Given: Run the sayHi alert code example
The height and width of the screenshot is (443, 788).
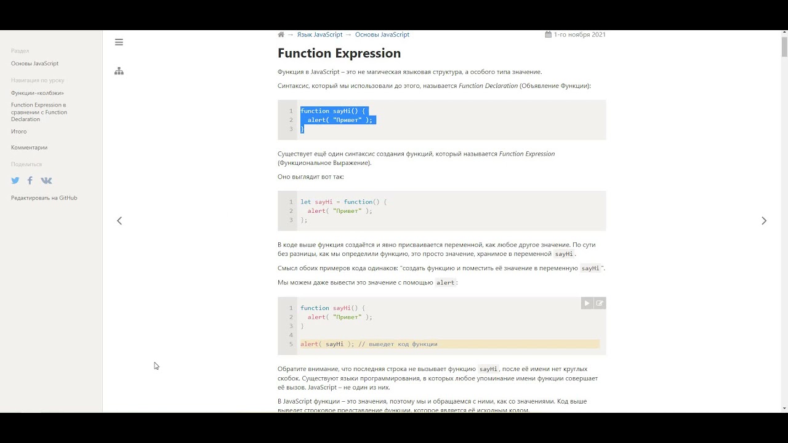Looking at the screenshot, I should pyautogui.click(x=587, y=303).
